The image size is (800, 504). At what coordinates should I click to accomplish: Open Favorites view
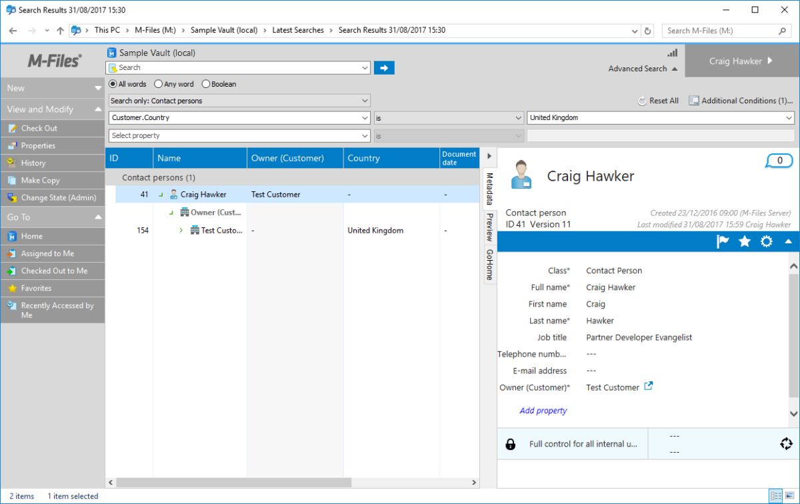pyautogui.click(x=52, y=288)
